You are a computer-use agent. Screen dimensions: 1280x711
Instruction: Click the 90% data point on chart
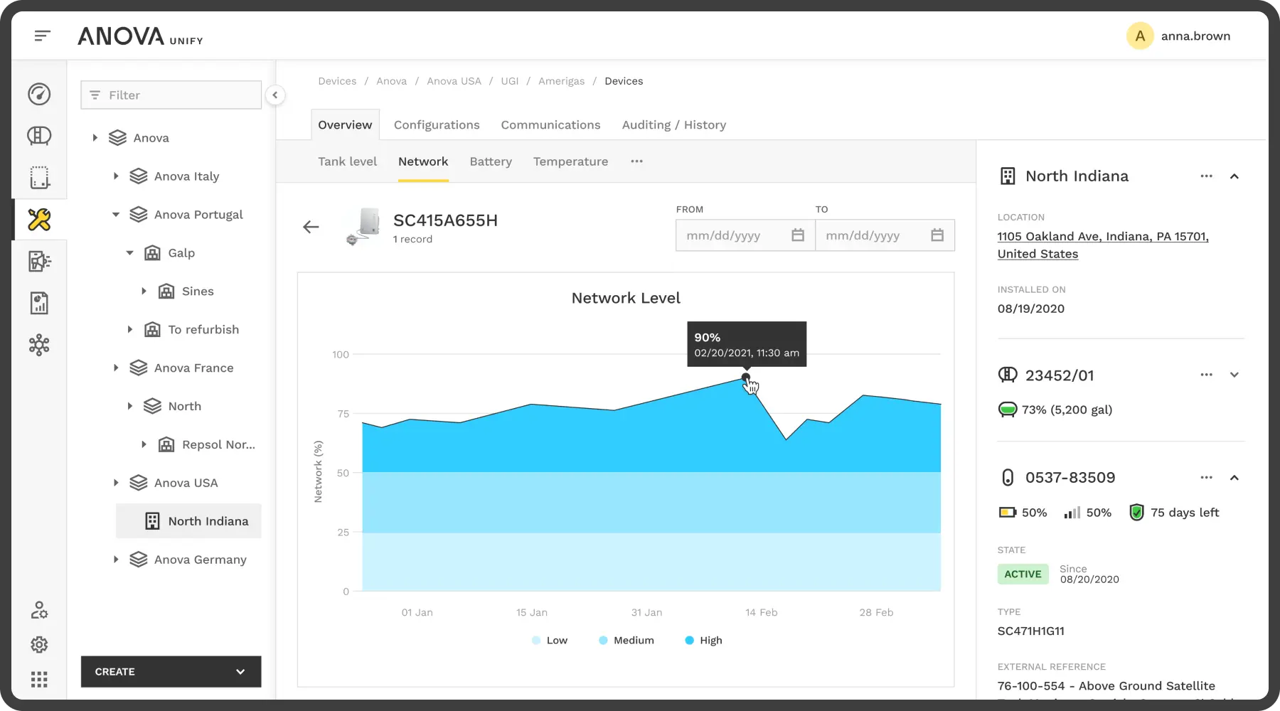click(745, 378)
